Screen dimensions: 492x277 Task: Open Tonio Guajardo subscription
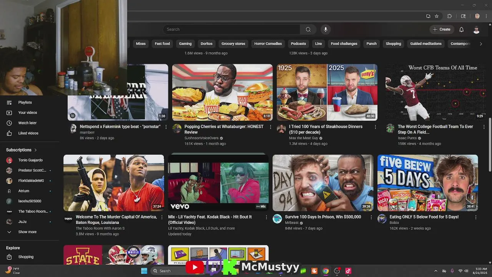[x=30, y=160]
